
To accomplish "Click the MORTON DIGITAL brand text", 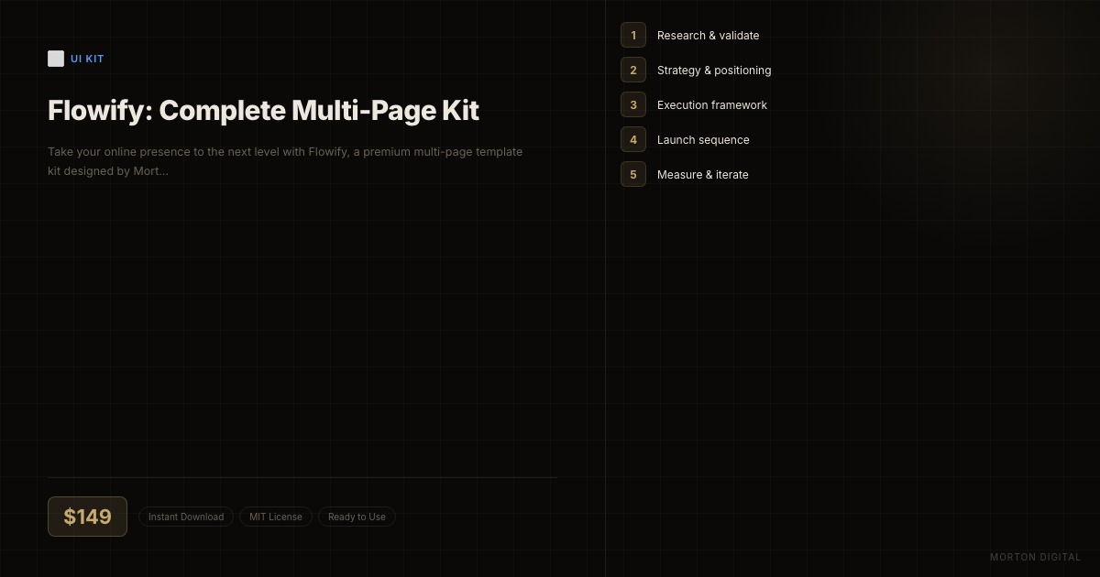I will 1036,557.
